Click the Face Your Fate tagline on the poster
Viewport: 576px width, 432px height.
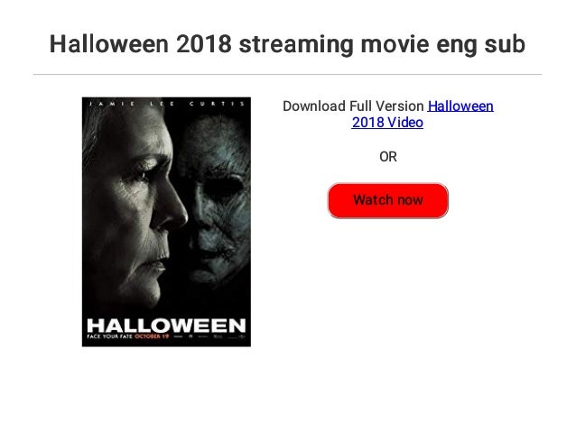(x=109, y=336)
